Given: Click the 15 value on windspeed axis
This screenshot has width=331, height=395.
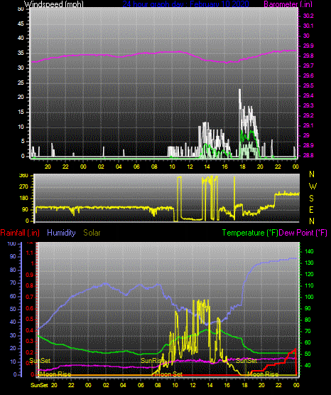Looking at the screenshot, I should (21, 112).
